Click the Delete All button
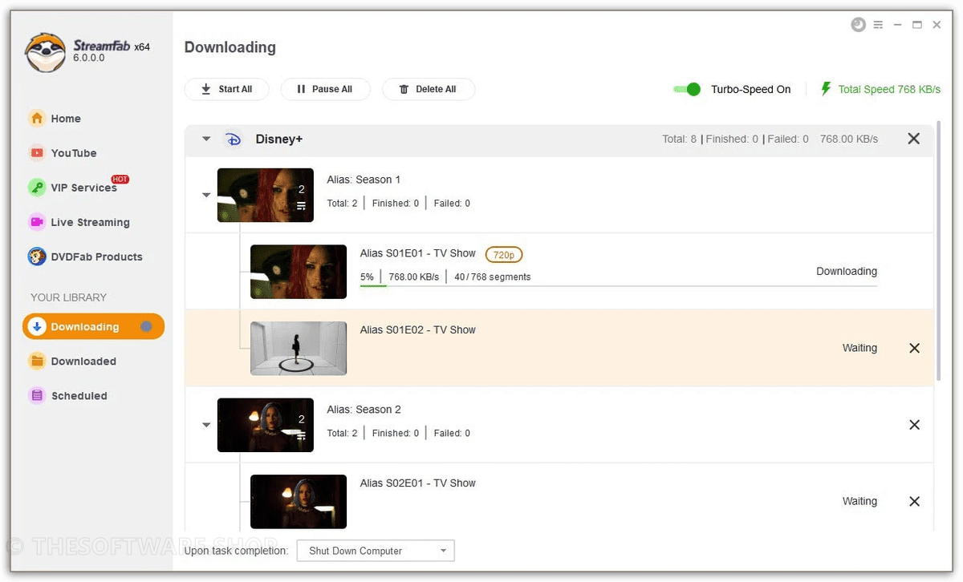 tap(429, 89)
